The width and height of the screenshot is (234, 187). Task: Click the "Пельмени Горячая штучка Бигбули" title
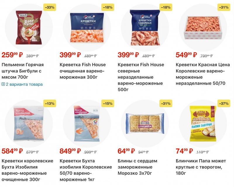point(23,70)
